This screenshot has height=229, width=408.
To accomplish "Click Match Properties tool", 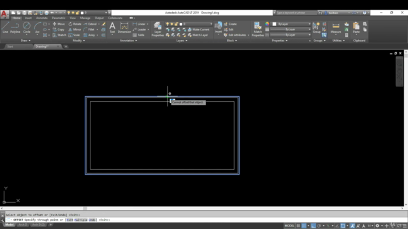I will [258, 29].
